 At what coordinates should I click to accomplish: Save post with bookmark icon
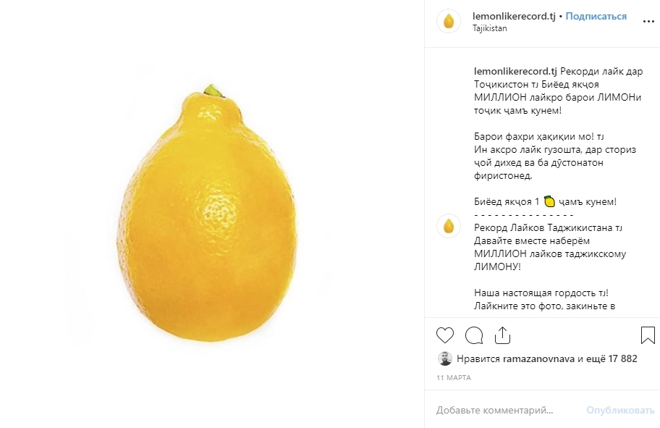coord(648,335)
